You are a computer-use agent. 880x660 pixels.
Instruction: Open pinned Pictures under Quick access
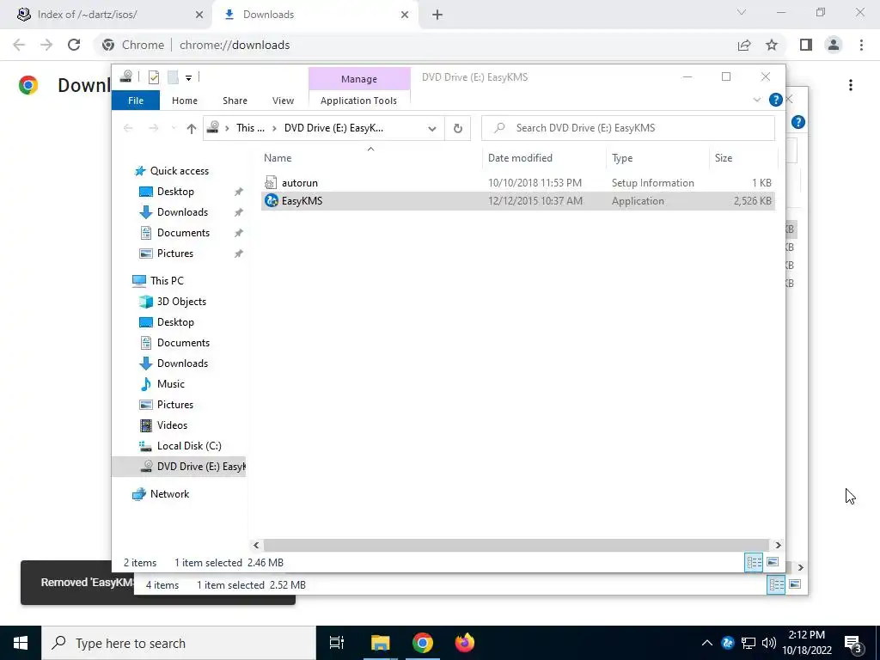[x=175, y=254]
